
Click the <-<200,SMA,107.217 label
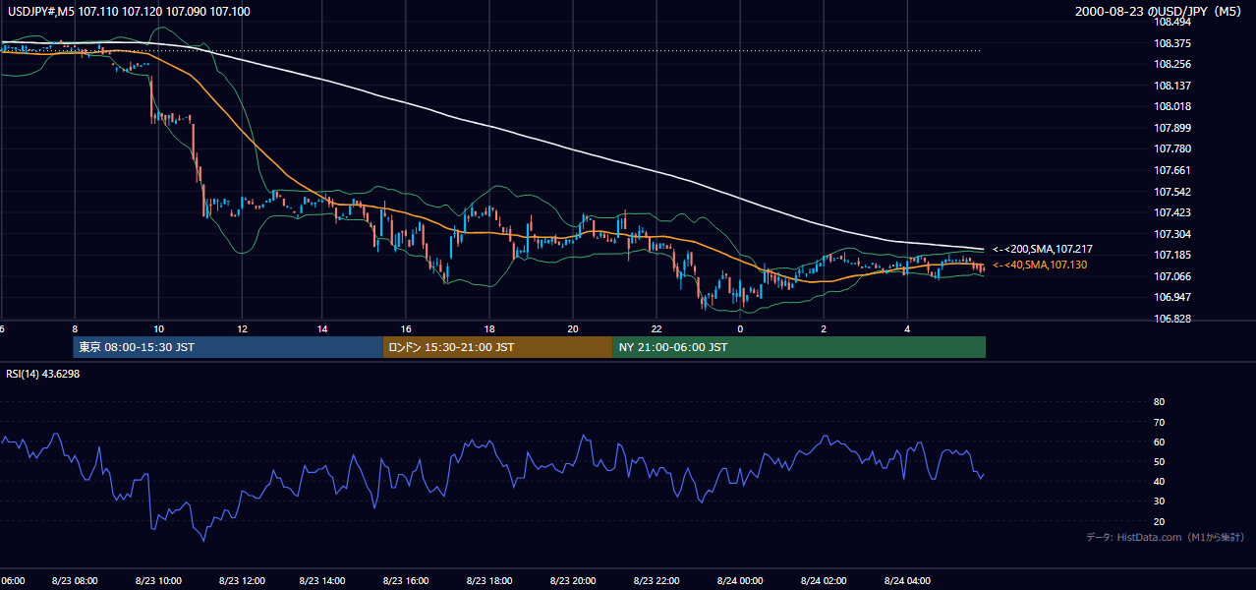(x=1043, y=250)
